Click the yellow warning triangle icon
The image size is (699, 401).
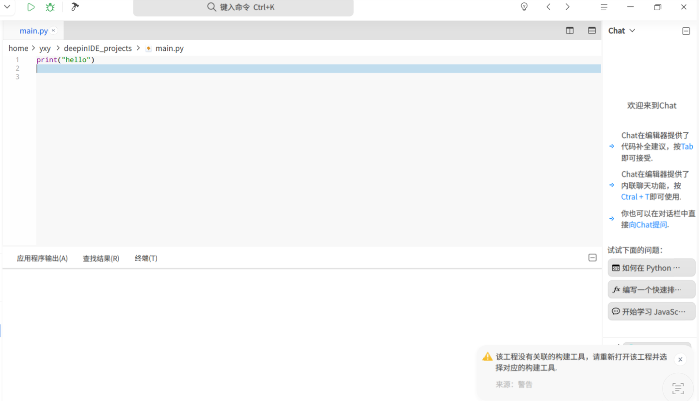click(487, 357)
